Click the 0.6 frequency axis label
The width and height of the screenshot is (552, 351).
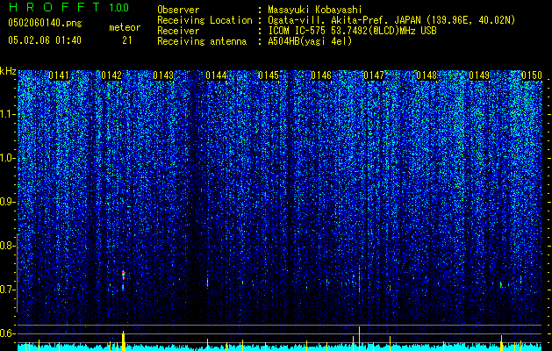pyautogui.click(x=8, y=333)
